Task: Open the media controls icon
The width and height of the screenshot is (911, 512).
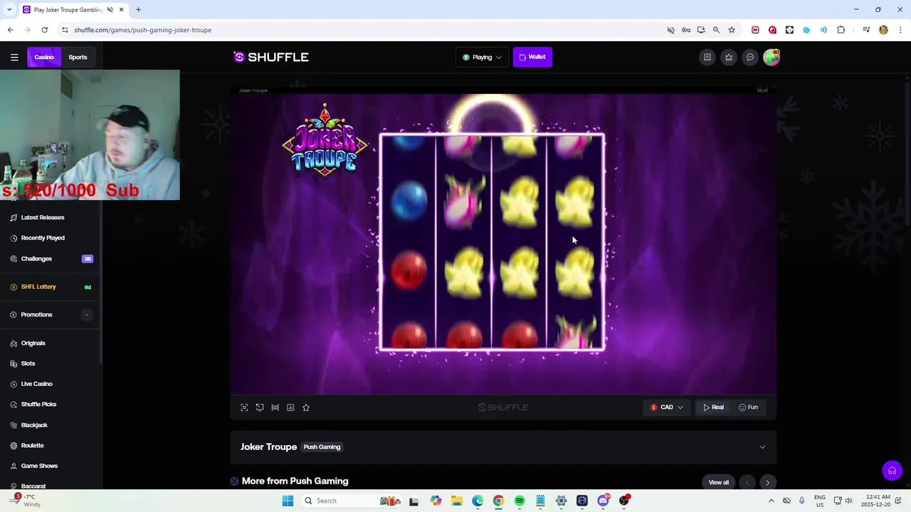Action: pyautogui.click(x=866, y=30)
